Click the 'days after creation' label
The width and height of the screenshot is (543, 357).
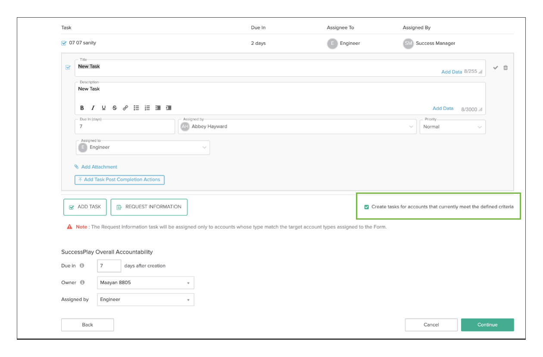[x=145, y=266]
